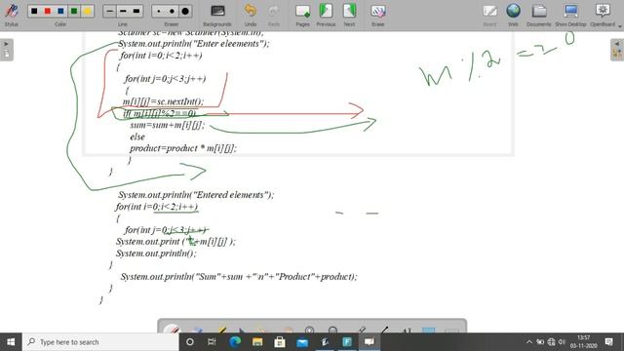Add a new page with Pages

302,16
